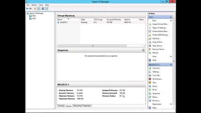Select the HV1 server in tree

click(34, 16)
